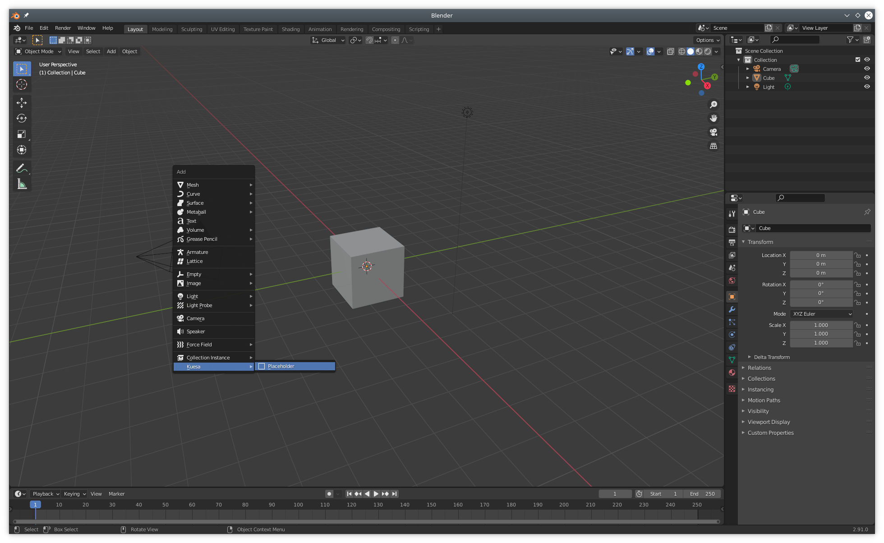The height and width of the screenshot is (543, 884).
Task: Lock the Location X value
Action: tap(857, 255)
